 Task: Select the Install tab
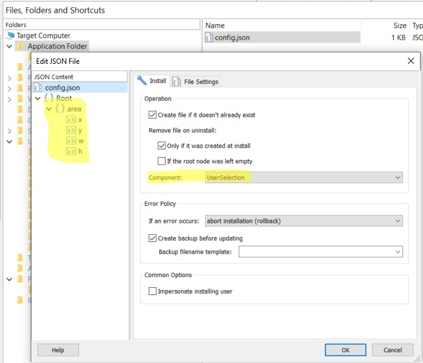click(x=152, y=81)
